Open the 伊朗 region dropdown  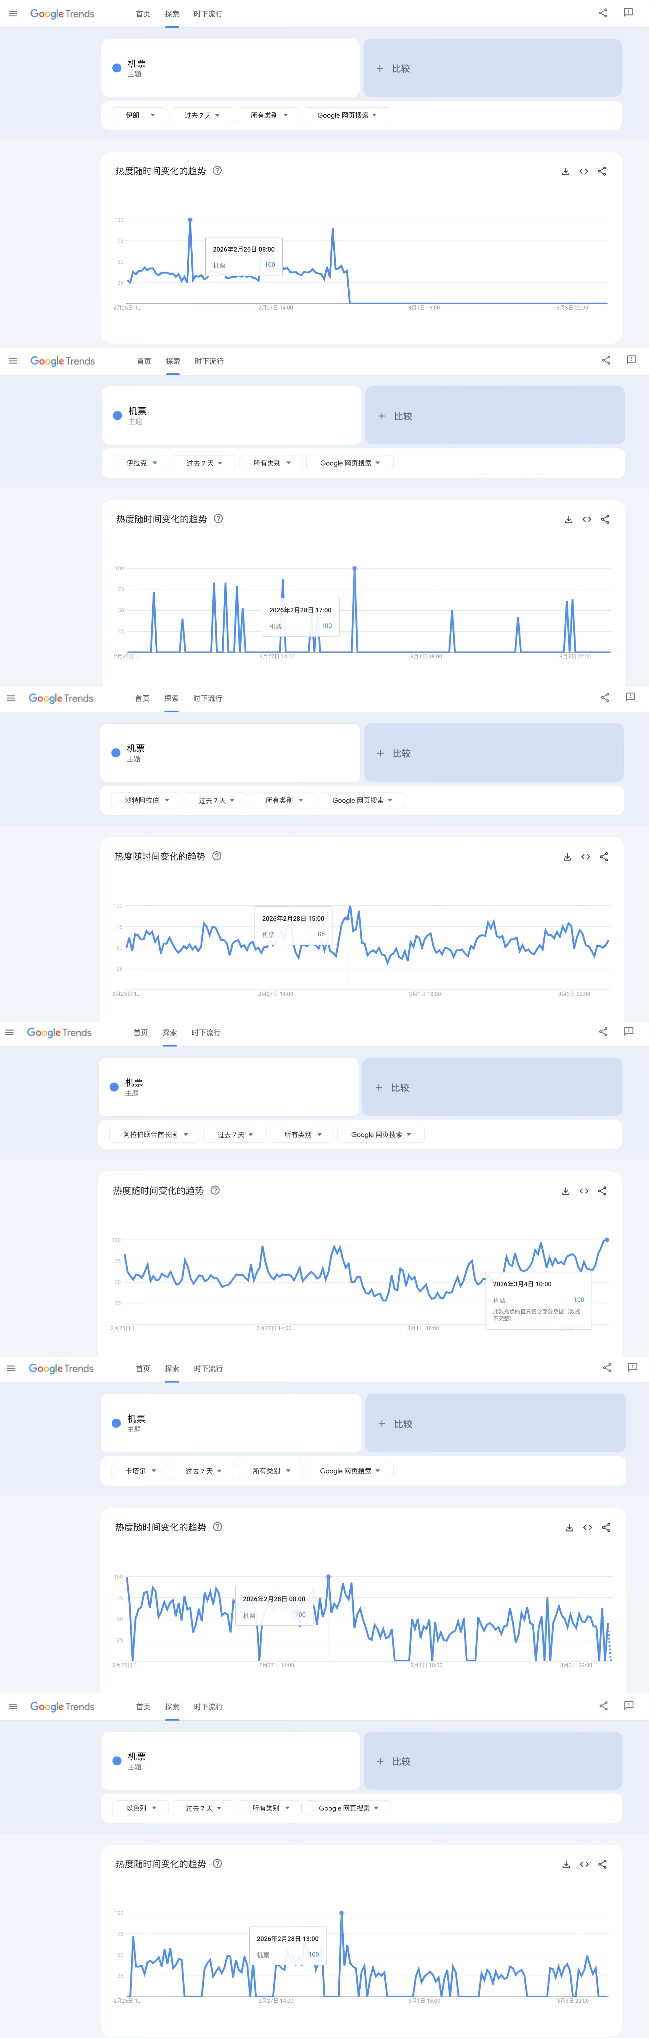point(140,116)
